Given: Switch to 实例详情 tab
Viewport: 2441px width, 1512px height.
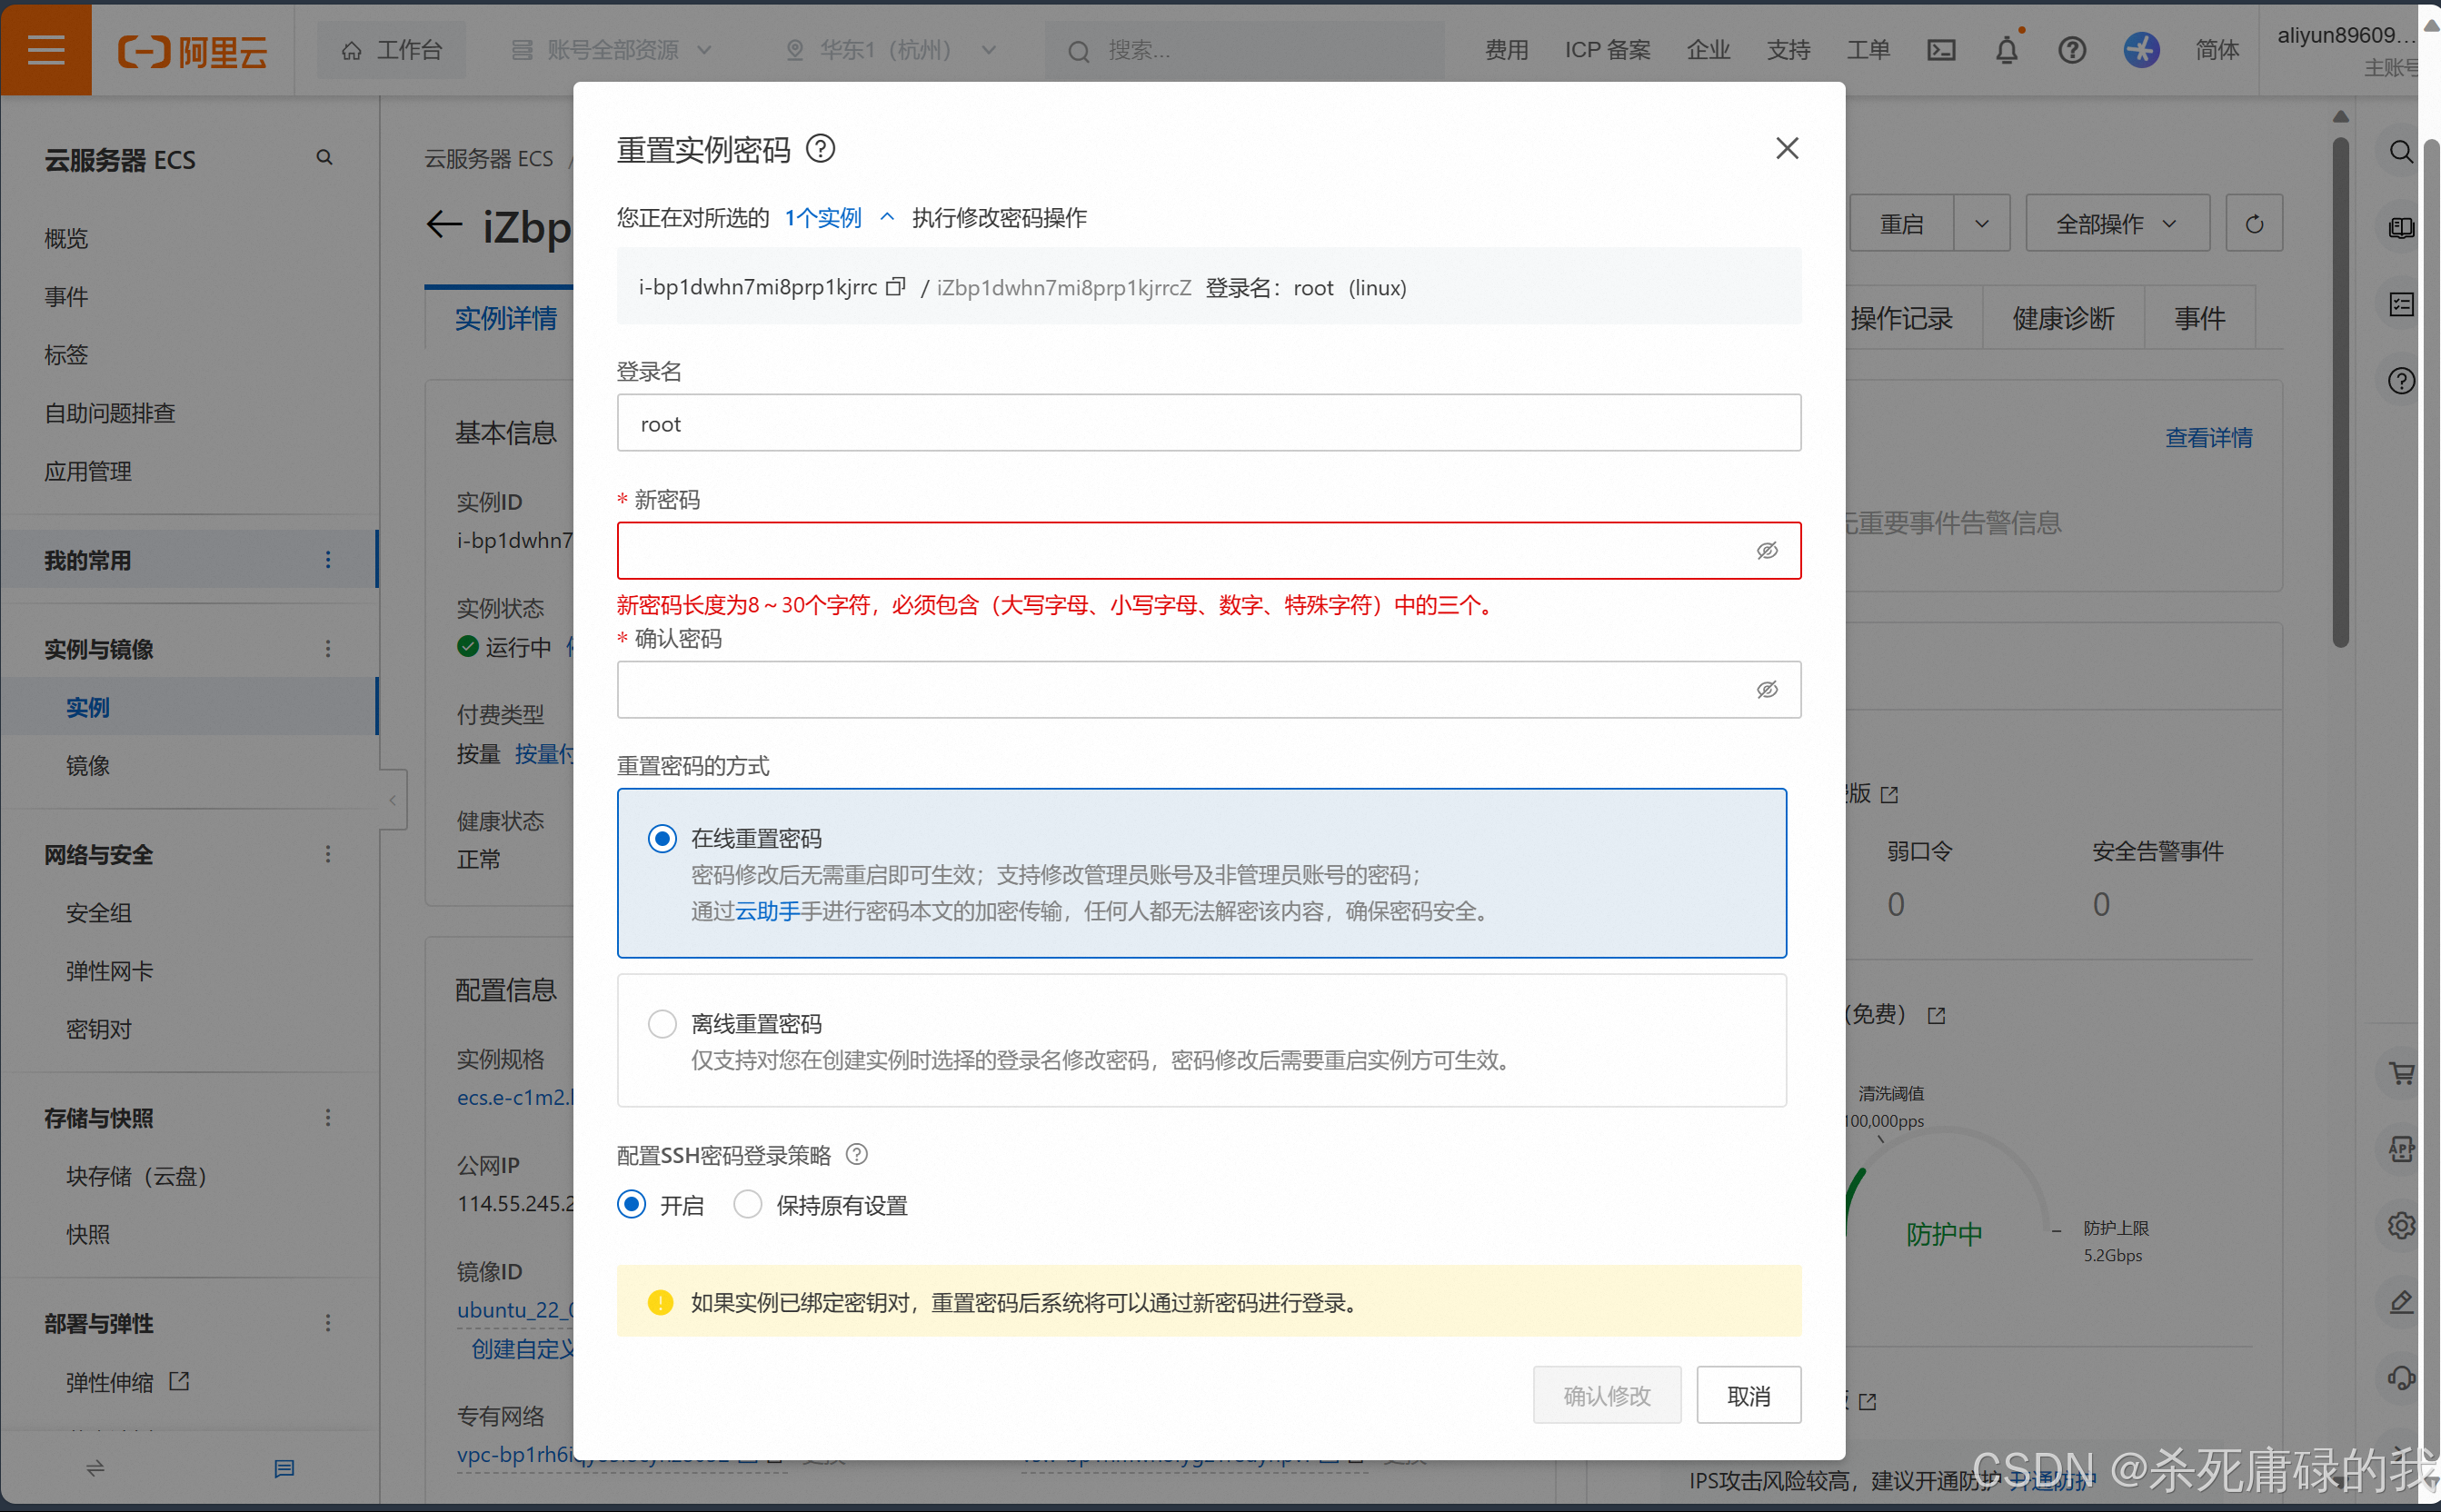Looking at the screenshot, I should (505, 319).
